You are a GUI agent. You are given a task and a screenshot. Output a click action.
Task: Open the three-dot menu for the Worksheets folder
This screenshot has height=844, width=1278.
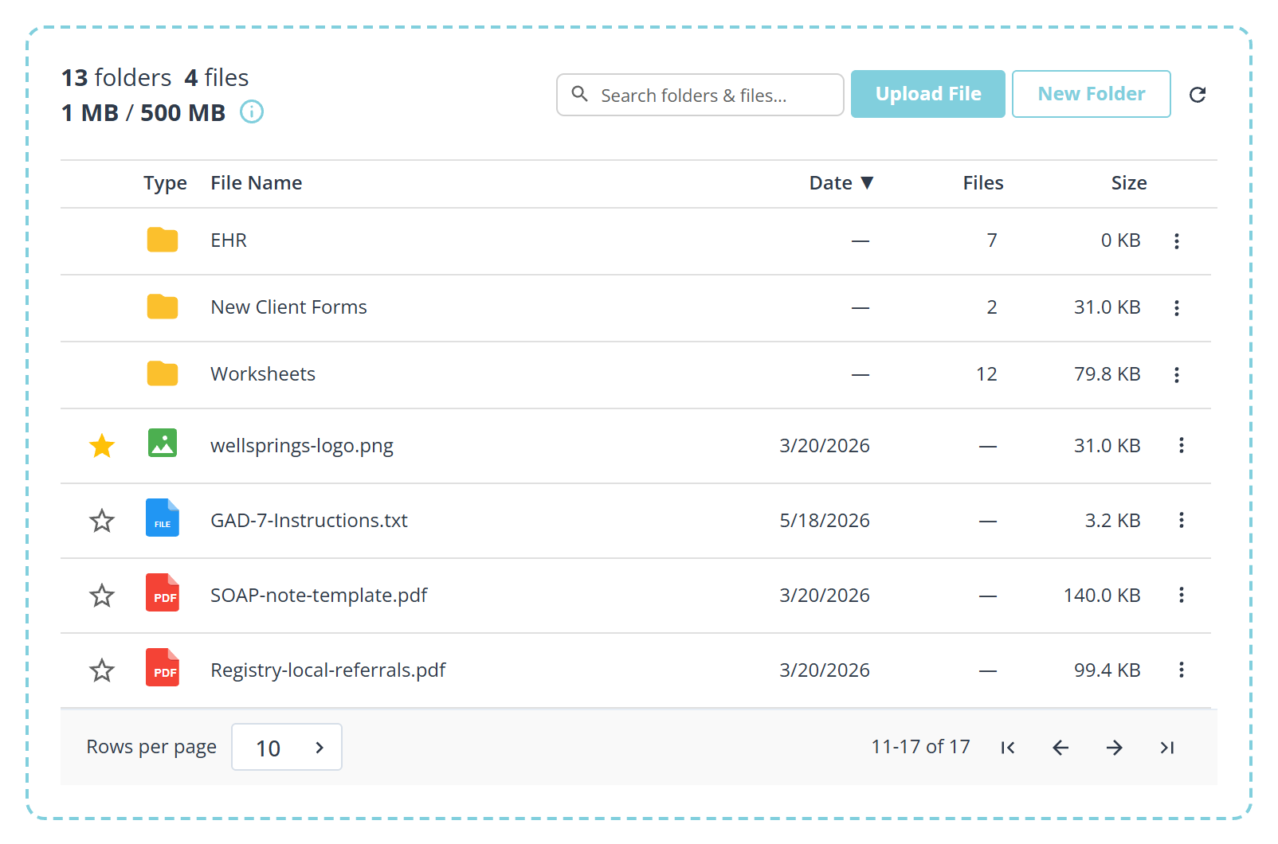tap(1177, 375)
